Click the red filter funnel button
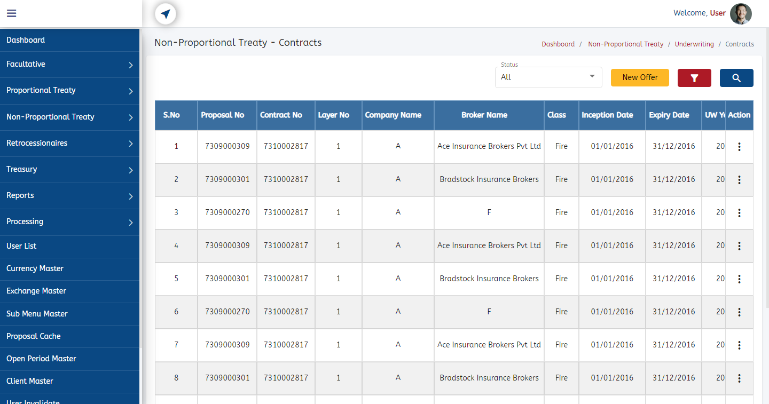The height and width of the screenshot is (404, 769). (x=694, y=78)
